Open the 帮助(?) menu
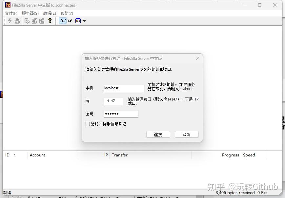Viewport: 285px width, 198px height. [x=67, y=13]
